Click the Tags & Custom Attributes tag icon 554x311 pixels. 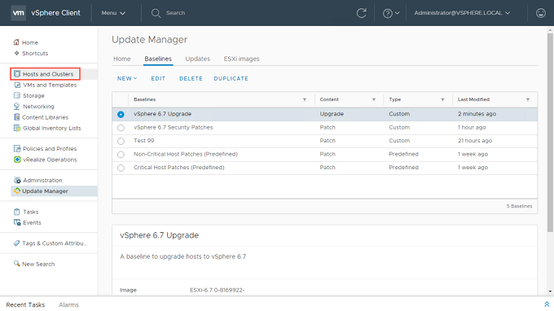(16, 243)
